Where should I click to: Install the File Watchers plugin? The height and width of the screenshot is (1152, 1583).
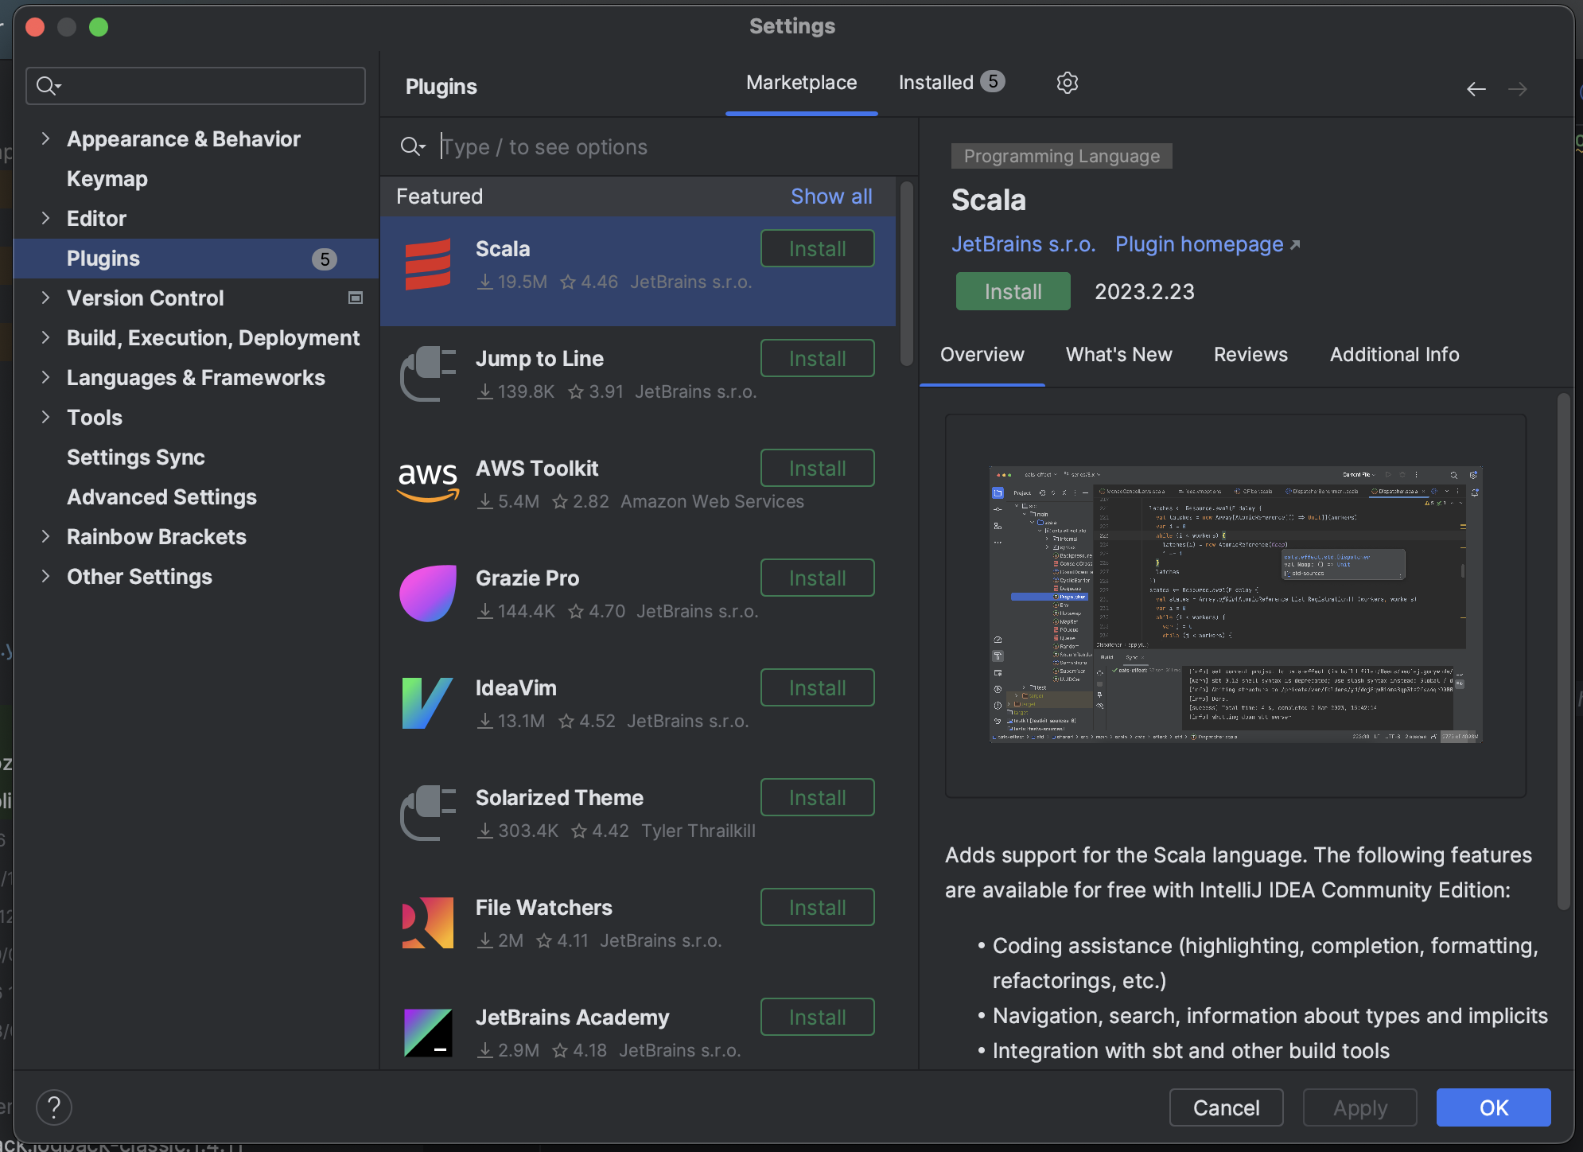click(817, 907)
